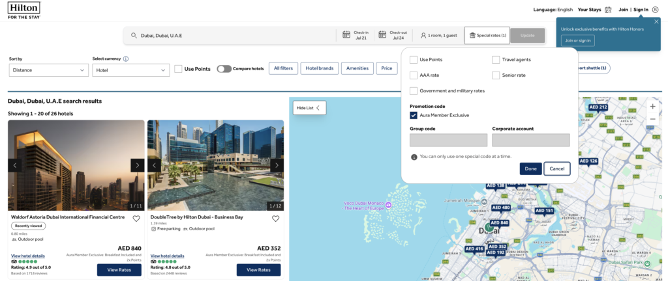Click the Cancel button
The width and height of the screenshot is (668, 281).
coord(557,168)
